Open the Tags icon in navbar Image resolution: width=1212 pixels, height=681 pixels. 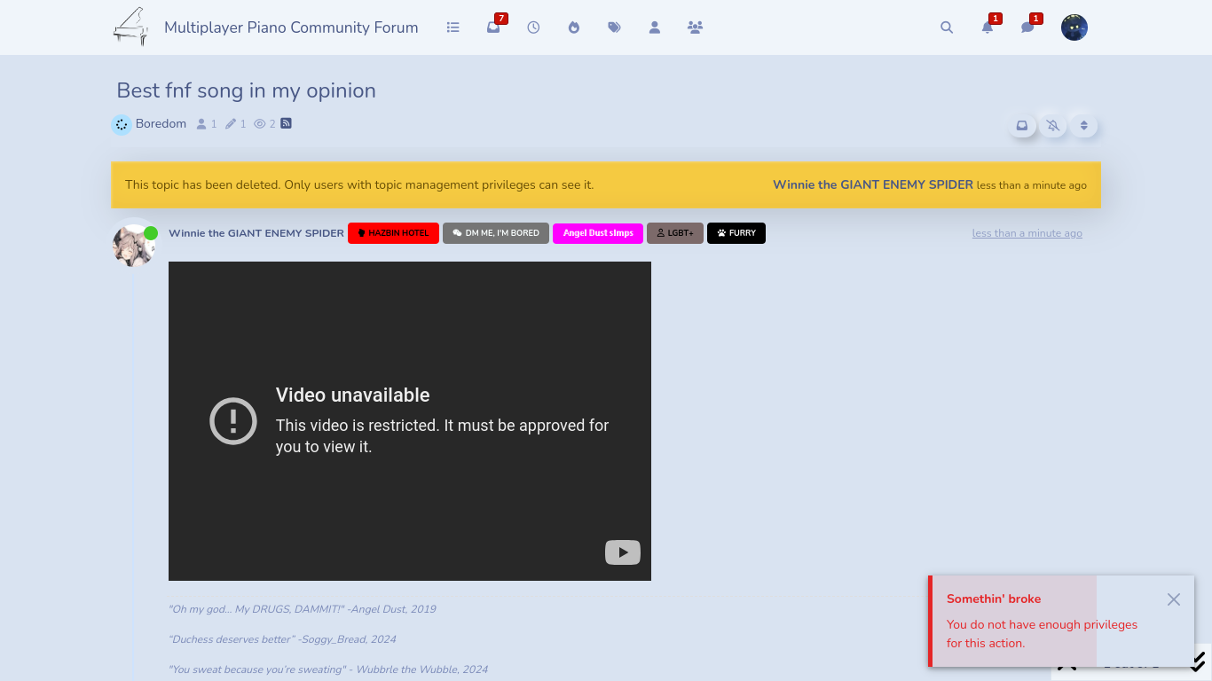[x=614, y=27]
